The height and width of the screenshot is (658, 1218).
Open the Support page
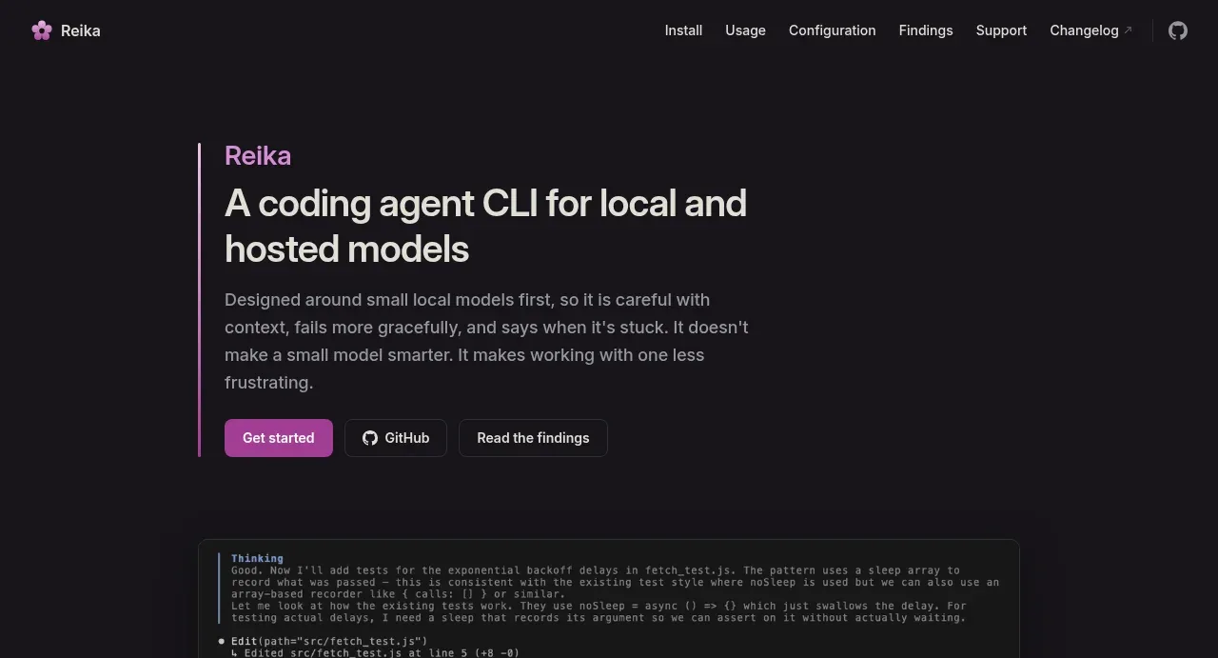[x=1001, y=30]
